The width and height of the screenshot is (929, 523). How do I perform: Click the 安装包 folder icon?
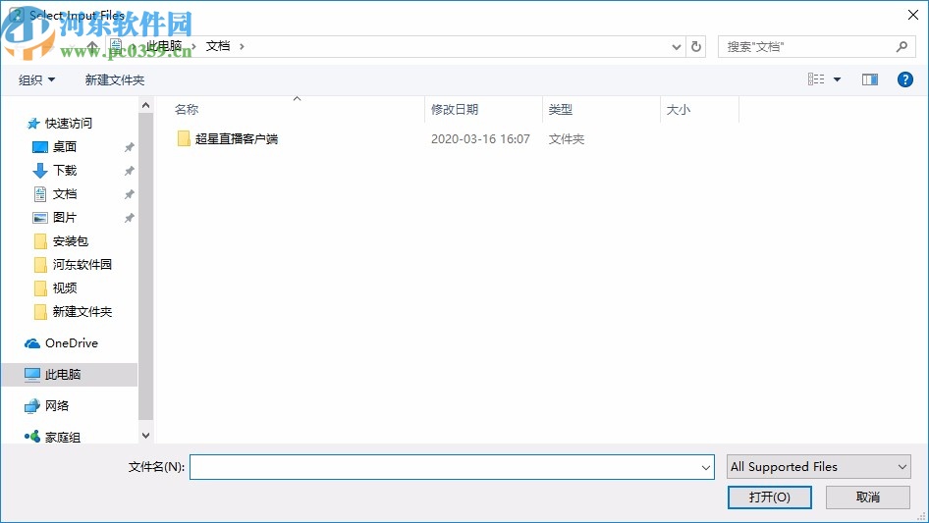click(x=40, y=241)
